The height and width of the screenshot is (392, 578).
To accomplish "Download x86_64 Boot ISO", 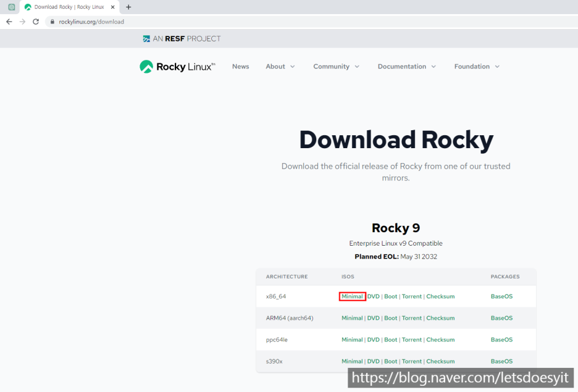I will click(x=391, y=296).
